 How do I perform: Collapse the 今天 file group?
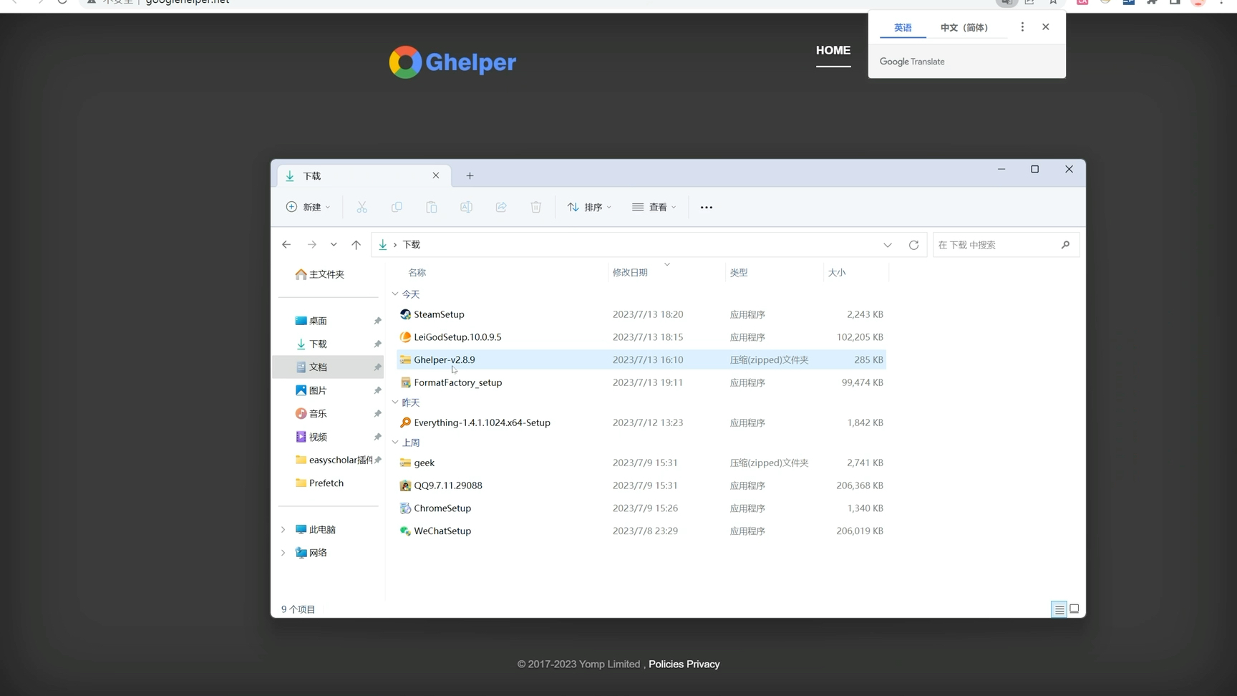pos(395,294)
